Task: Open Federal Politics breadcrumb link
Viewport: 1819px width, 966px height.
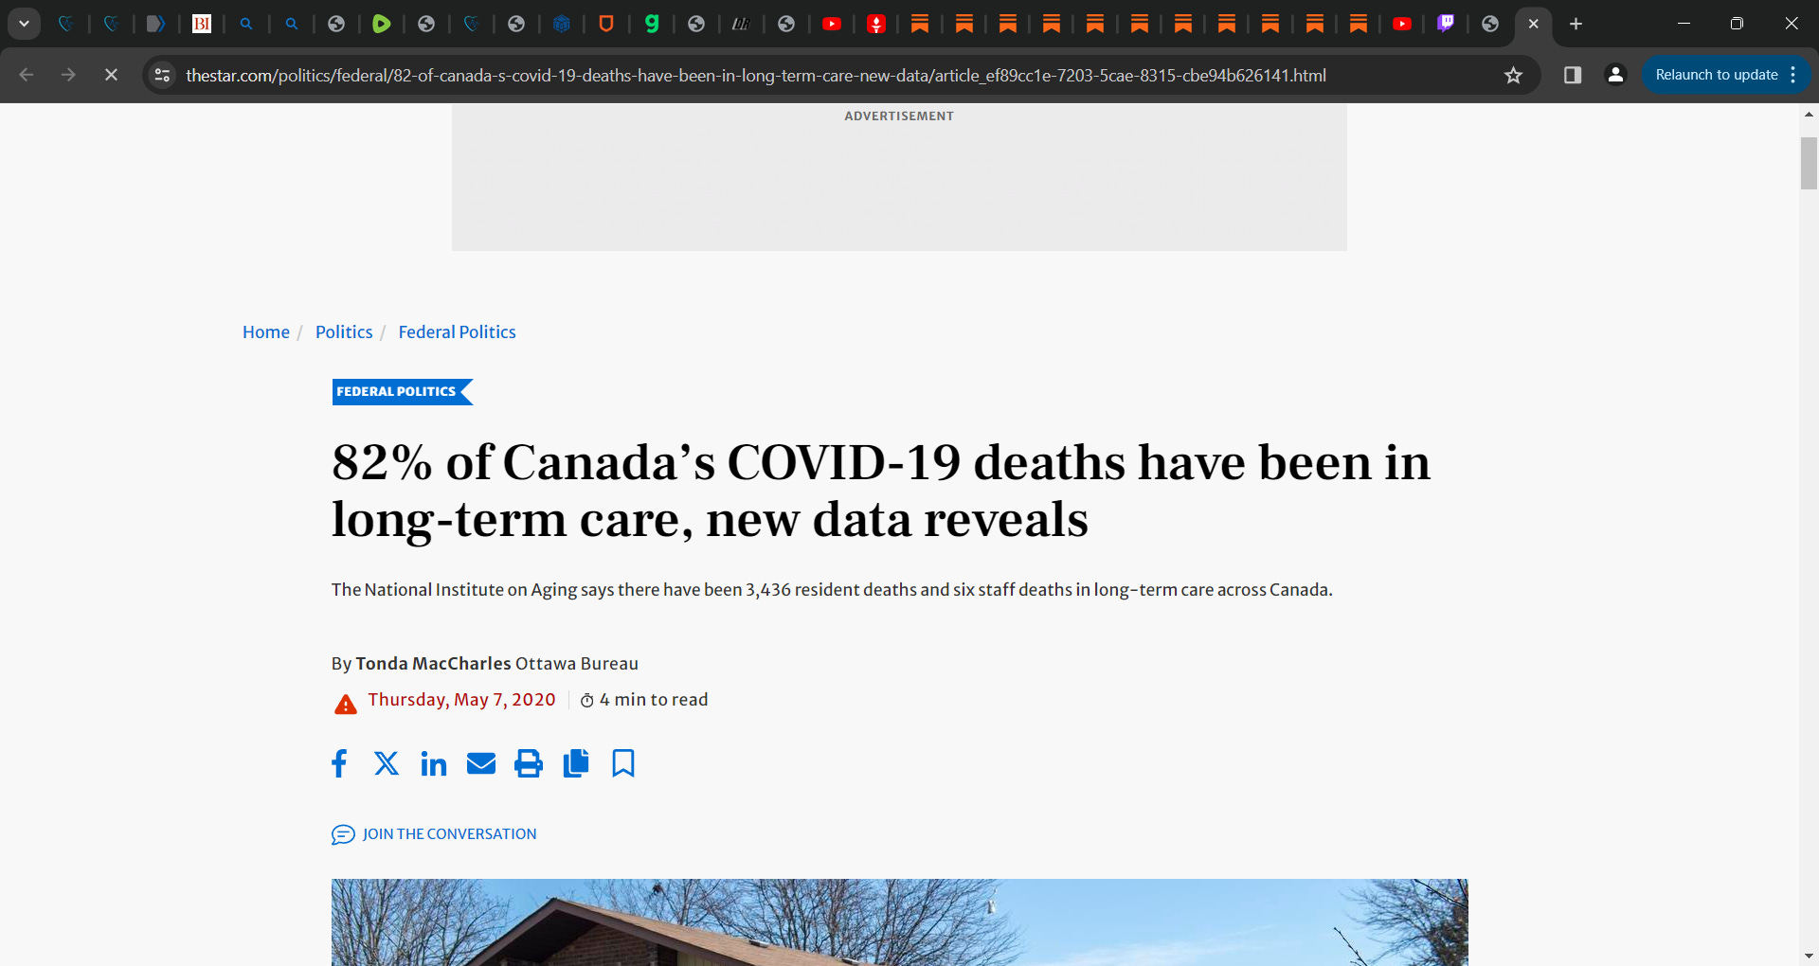Action: click(457, 332)
